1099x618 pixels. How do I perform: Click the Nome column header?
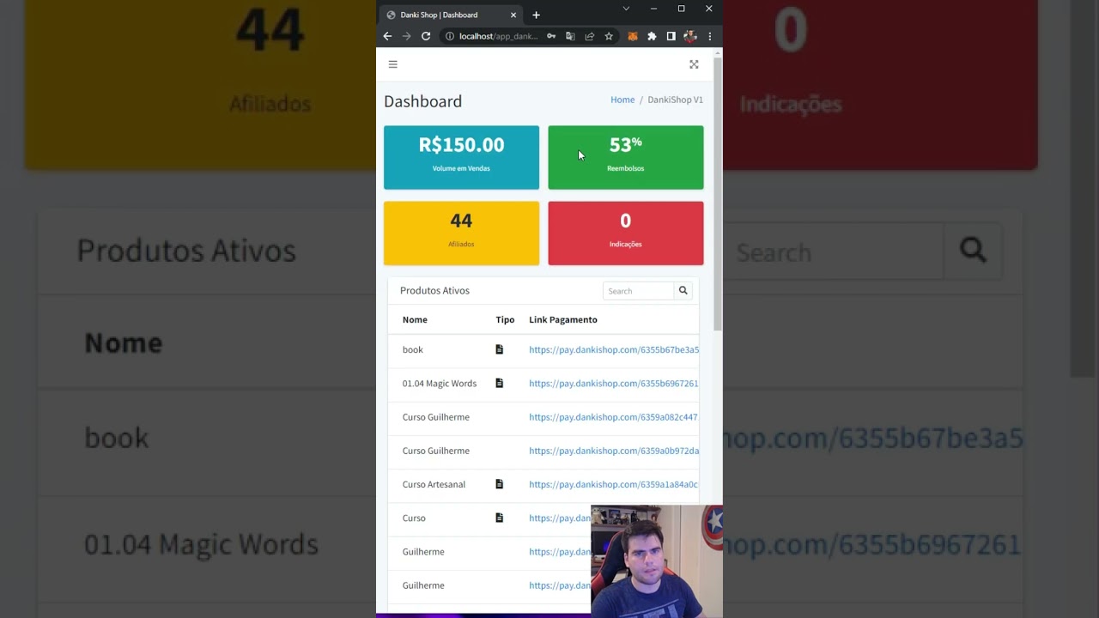tap(415, 319)
